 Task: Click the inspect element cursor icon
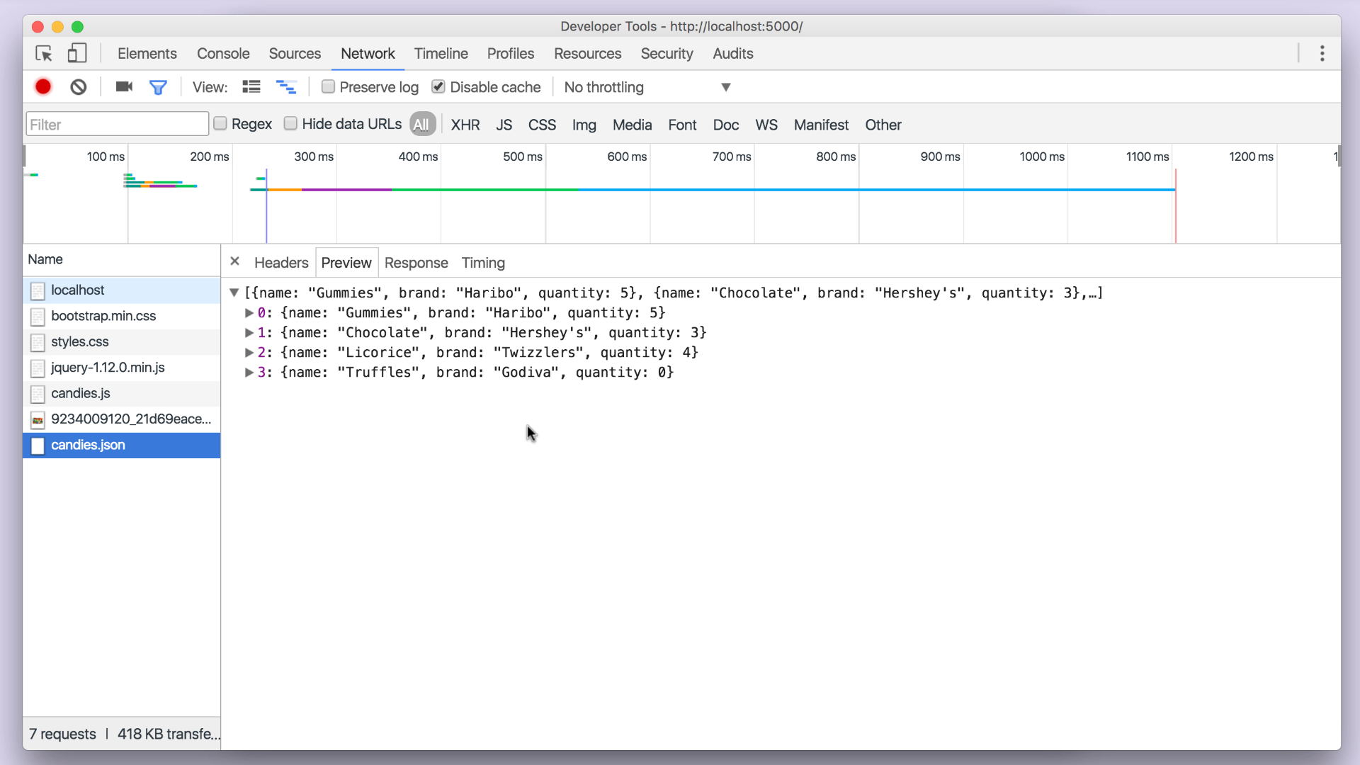pos(44,53)
